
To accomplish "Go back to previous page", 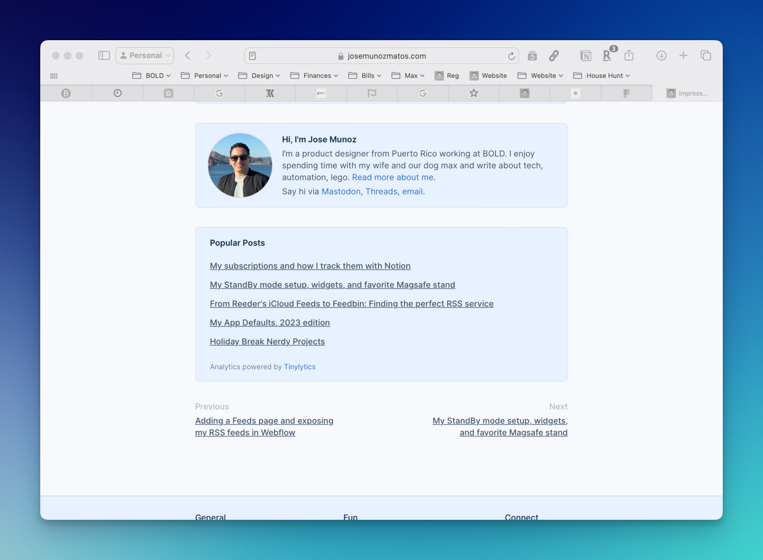I will pos(188,56).
